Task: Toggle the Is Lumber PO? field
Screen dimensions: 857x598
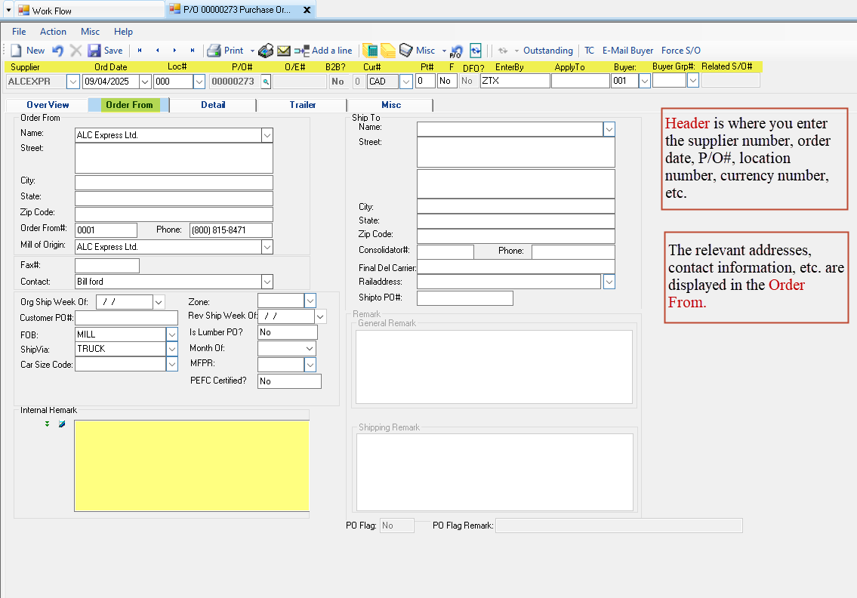Action: tap(287, 332)
